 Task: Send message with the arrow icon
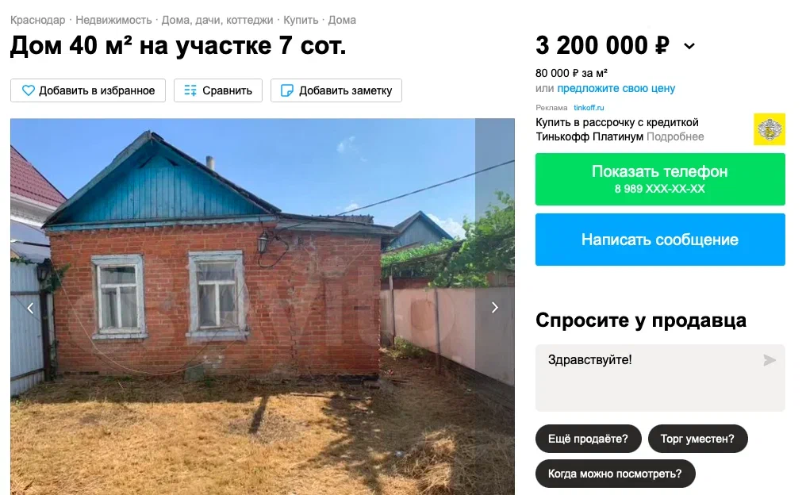pos(769,360)
